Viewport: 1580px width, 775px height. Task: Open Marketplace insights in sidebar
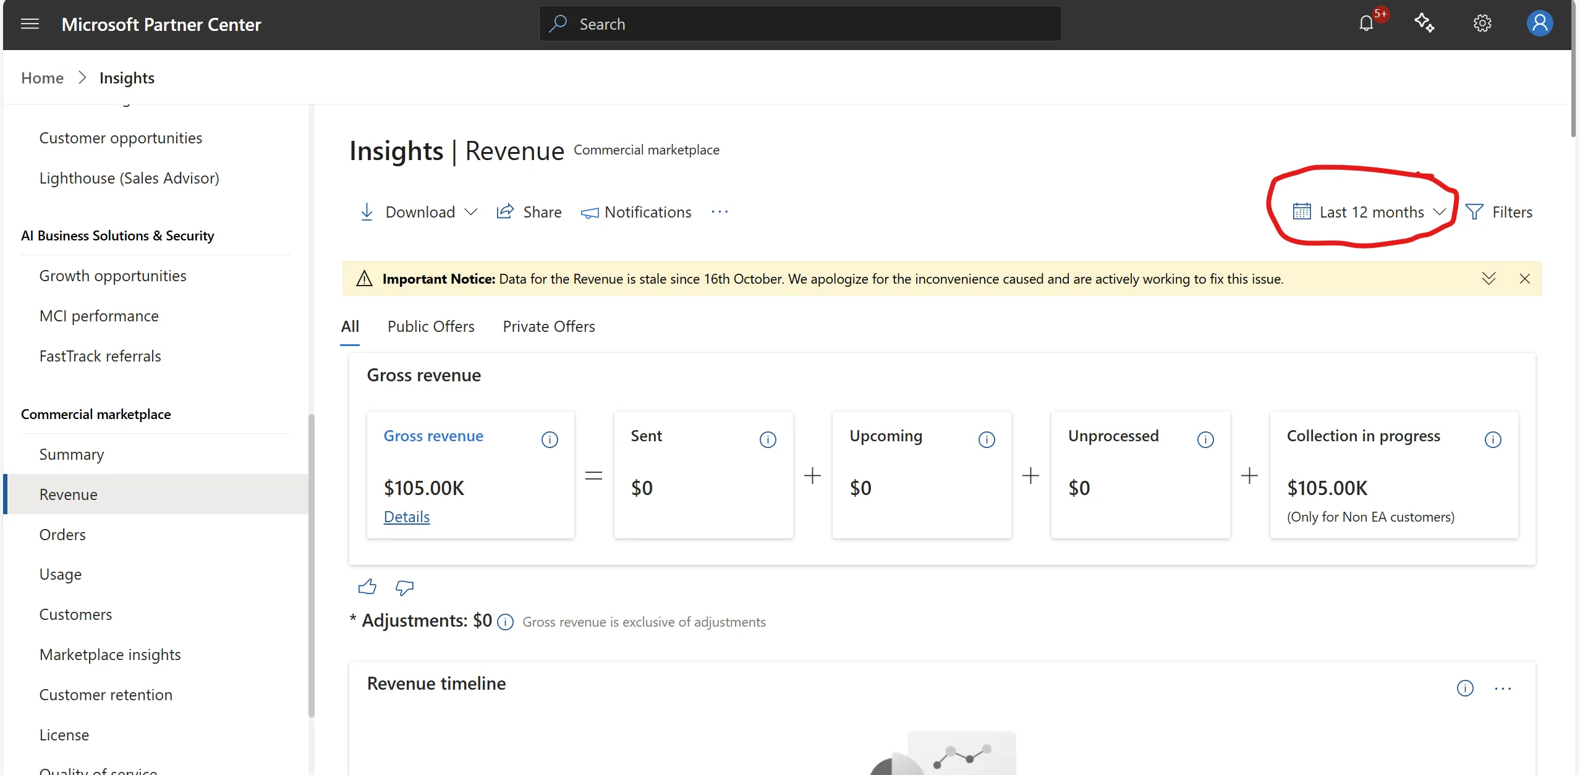point(110,654)
